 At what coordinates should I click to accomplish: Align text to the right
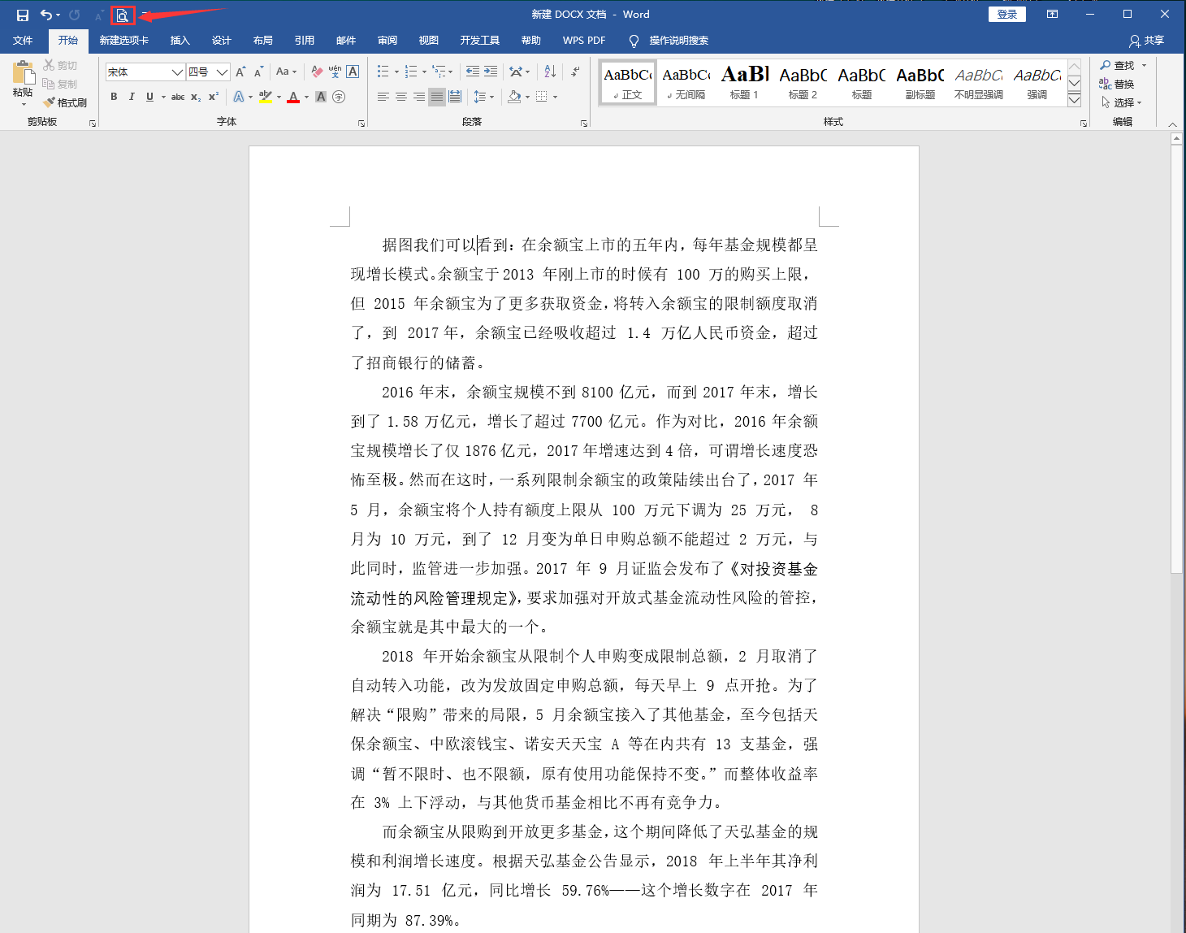click(x=419, y=97)
